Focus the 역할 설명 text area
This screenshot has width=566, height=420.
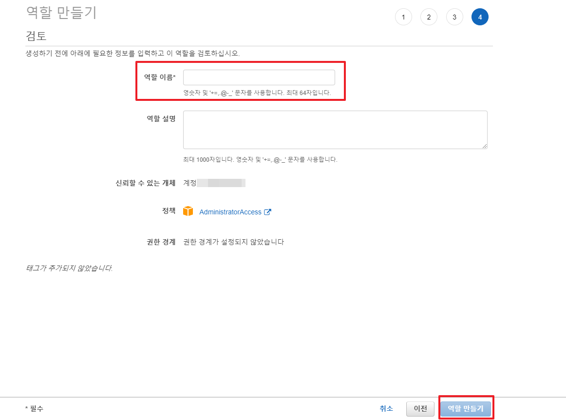pyautogui.click(x=335, y=130)
